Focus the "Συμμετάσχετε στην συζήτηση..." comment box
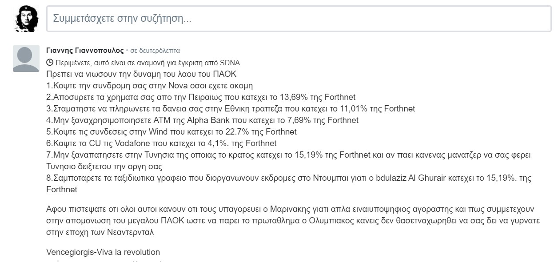558x262 pixels. click(x=299, y=19)
